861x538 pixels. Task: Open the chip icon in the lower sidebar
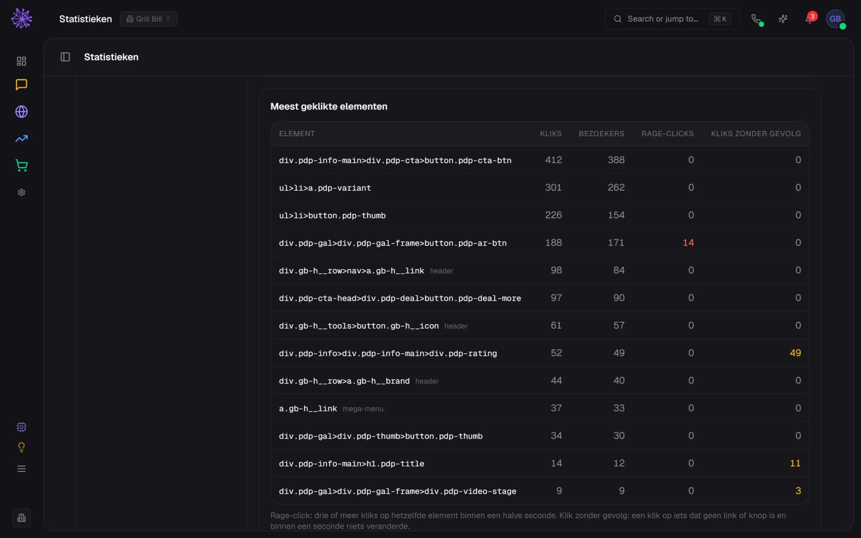click(22, 427)
